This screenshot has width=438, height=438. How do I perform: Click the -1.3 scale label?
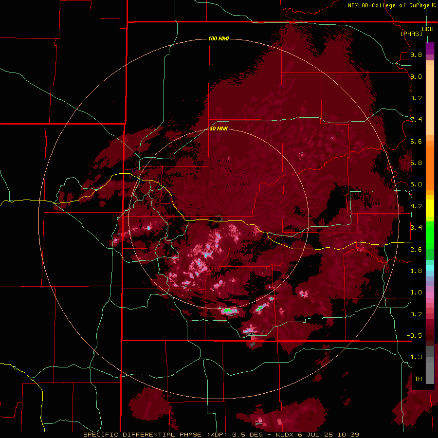click(414, 357)
